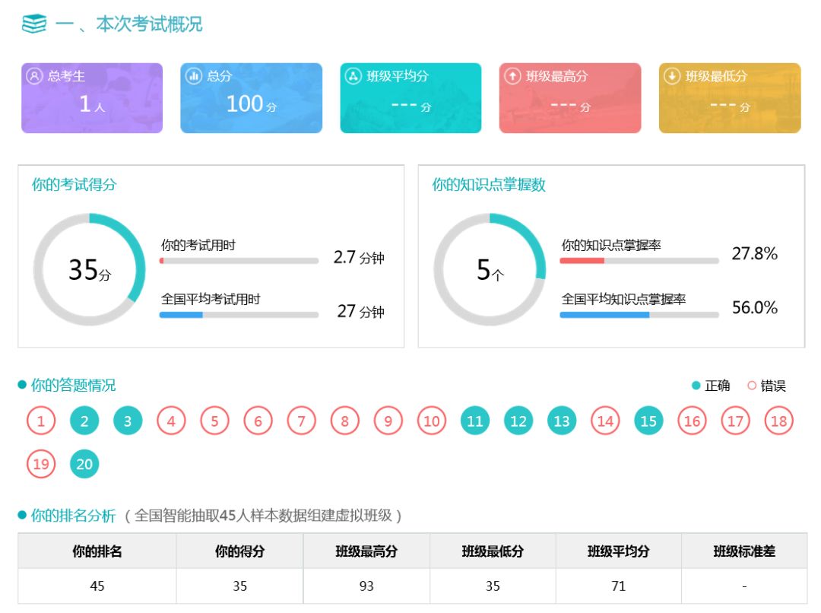The image size is (821, 613).
Task: Click the 35分 score donut chart
Action: coord(89,270)
